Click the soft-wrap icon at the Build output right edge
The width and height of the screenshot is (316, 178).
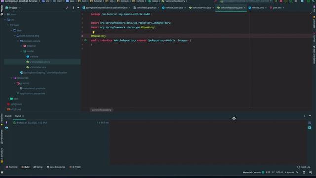tap(310, 123)
